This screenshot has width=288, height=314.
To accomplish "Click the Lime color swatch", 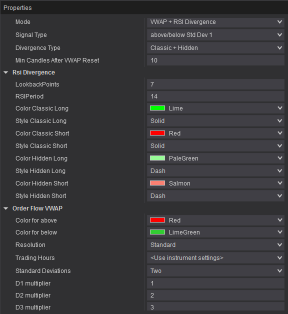I will coord(157,108).
